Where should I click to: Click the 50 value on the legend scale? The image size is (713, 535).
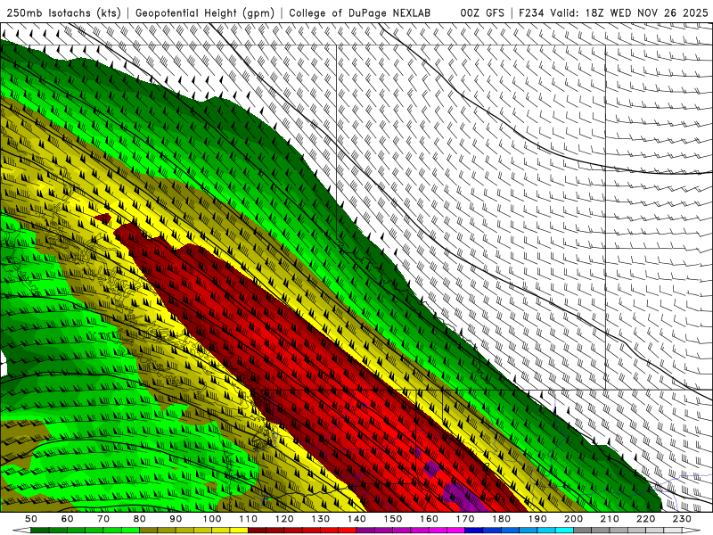pyautogui.click(x=31, y=519)
